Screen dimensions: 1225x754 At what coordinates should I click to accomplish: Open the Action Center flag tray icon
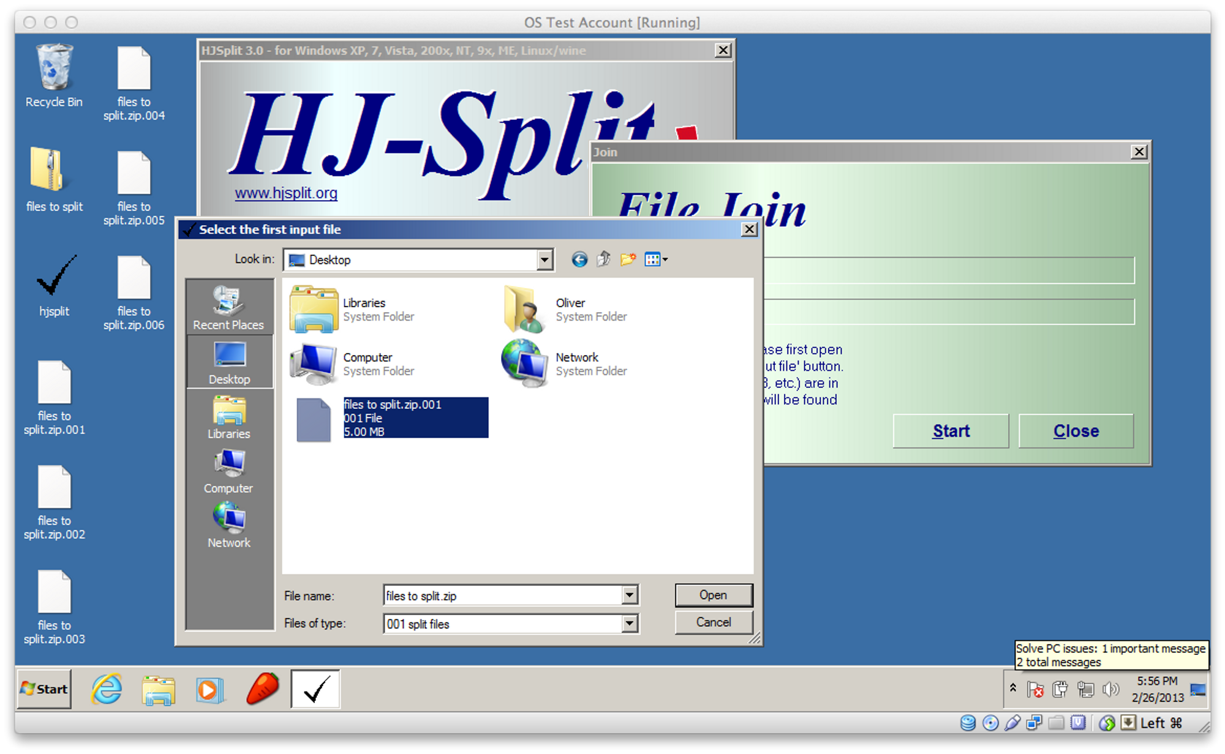[1036, 690]
